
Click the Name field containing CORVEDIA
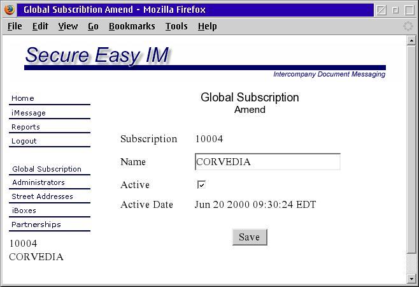point(267,162)
